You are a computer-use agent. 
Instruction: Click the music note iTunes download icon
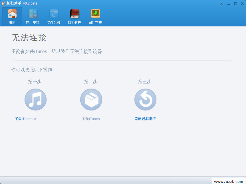click(35, 99)
